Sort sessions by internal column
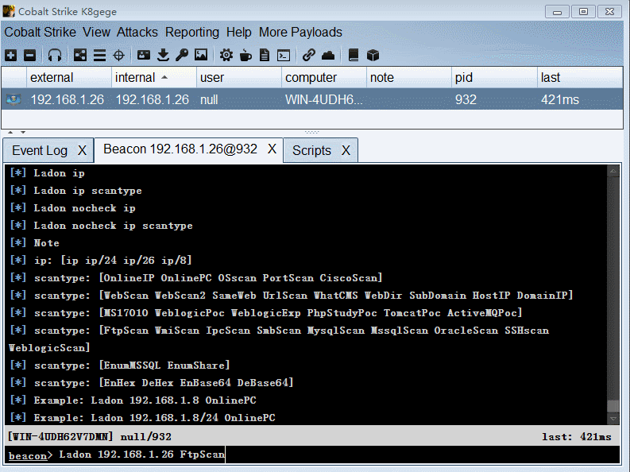The image size is (630, 472). click(154, 78)
